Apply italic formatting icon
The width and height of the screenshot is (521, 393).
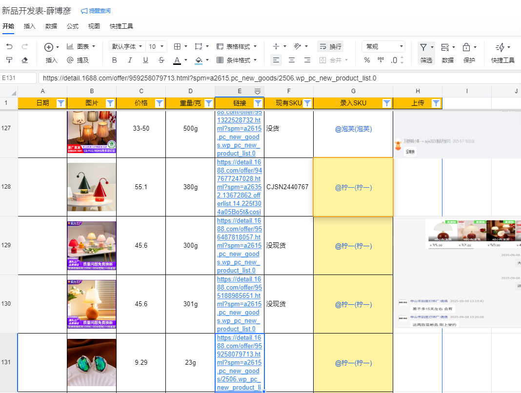point(130,60)
